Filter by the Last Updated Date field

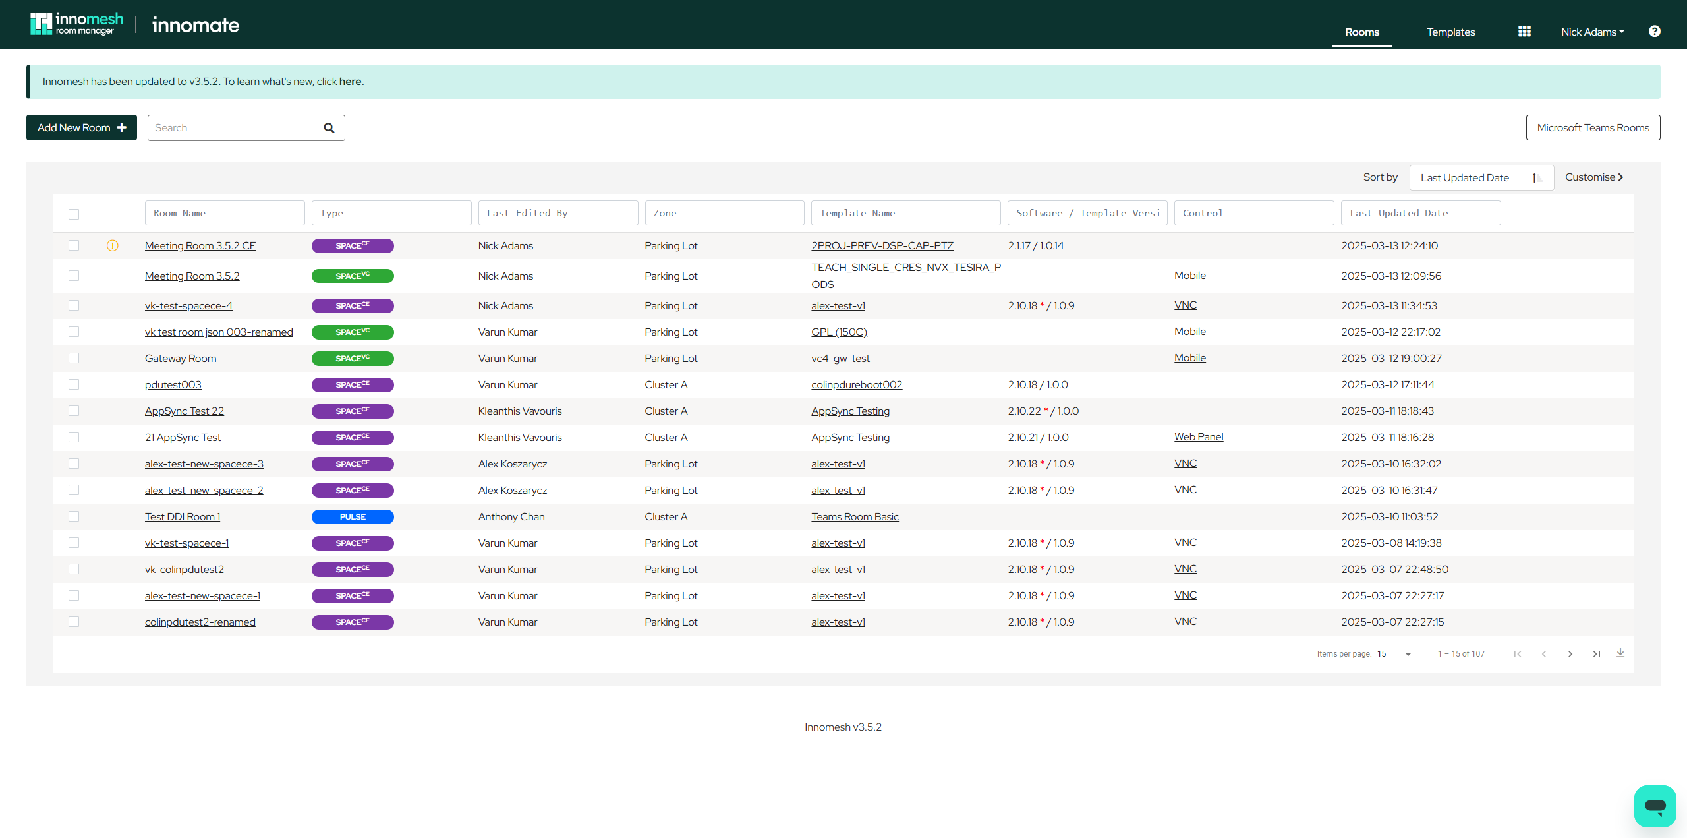point(1421,213)
